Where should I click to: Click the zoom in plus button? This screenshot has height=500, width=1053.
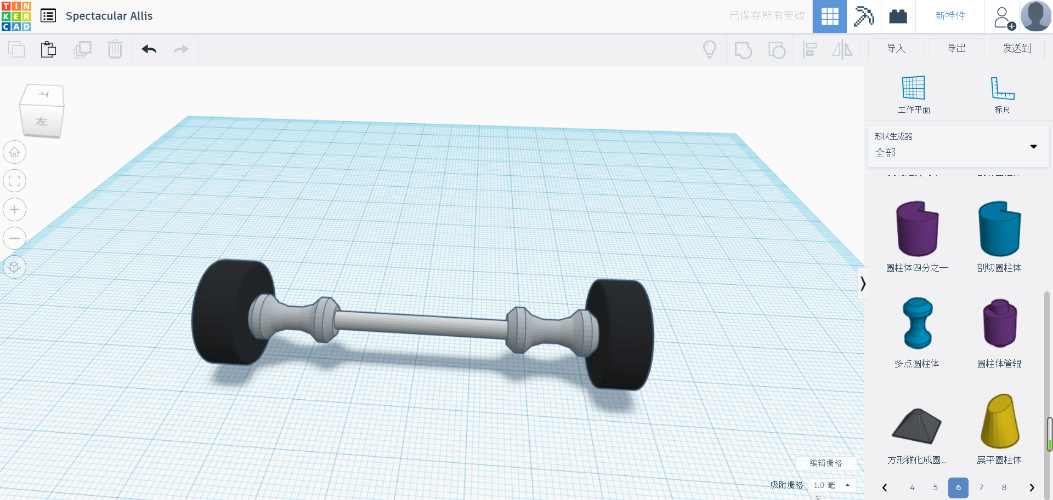point(14,210)
